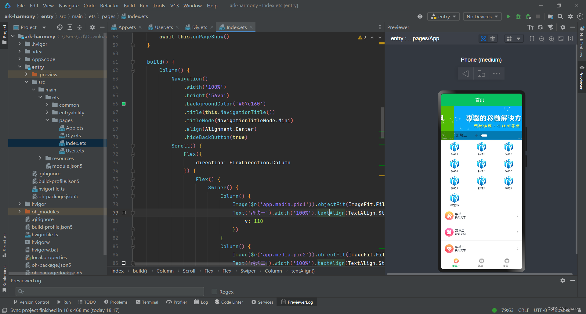
Task: Open IDE settings gear in top toolbar
Action: pyautogui.click(x=570, y=16)
